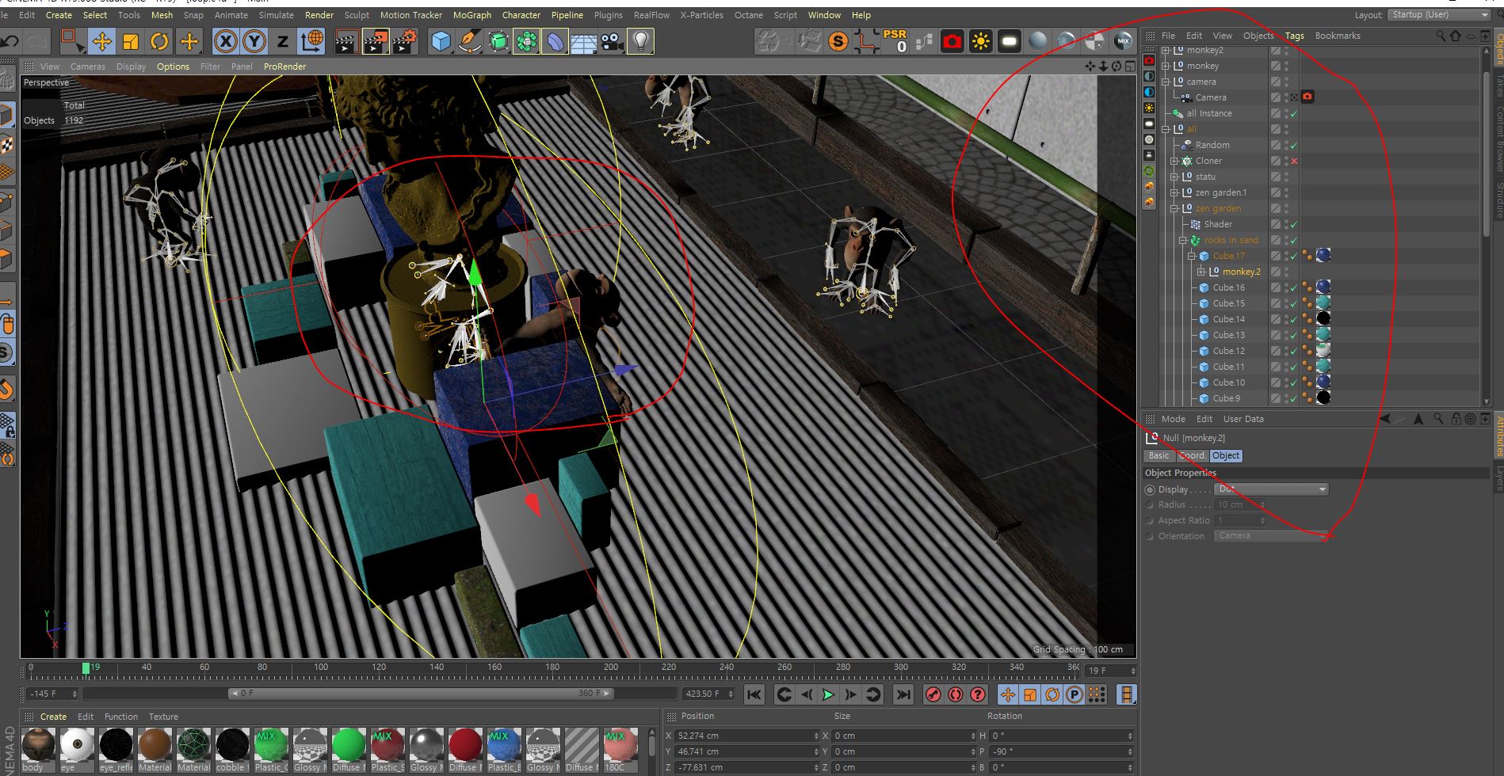
Task: Select the green Diffuse material swatch
Action: tap(348, 745)
